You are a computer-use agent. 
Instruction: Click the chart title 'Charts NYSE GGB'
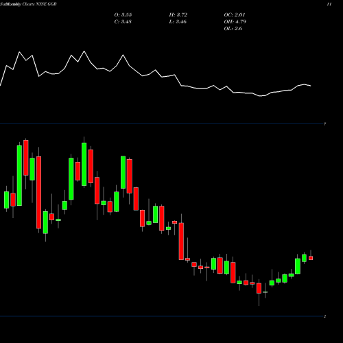point(39,4)
